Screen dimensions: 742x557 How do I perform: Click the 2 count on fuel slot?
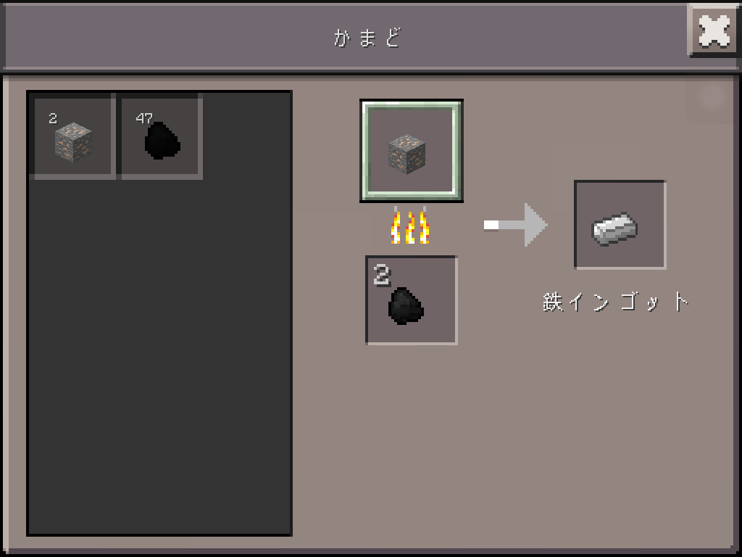(x=382, y=275)
